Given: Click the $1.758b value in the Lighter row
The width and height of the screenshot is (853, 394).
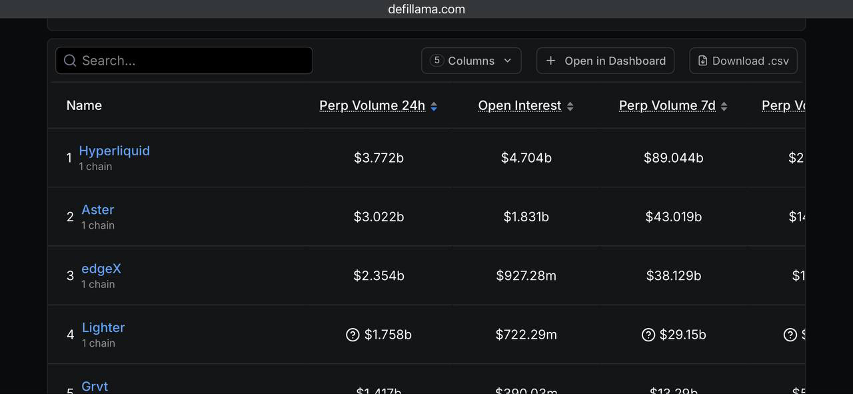Looking at the screenshot, I should 388,335.
